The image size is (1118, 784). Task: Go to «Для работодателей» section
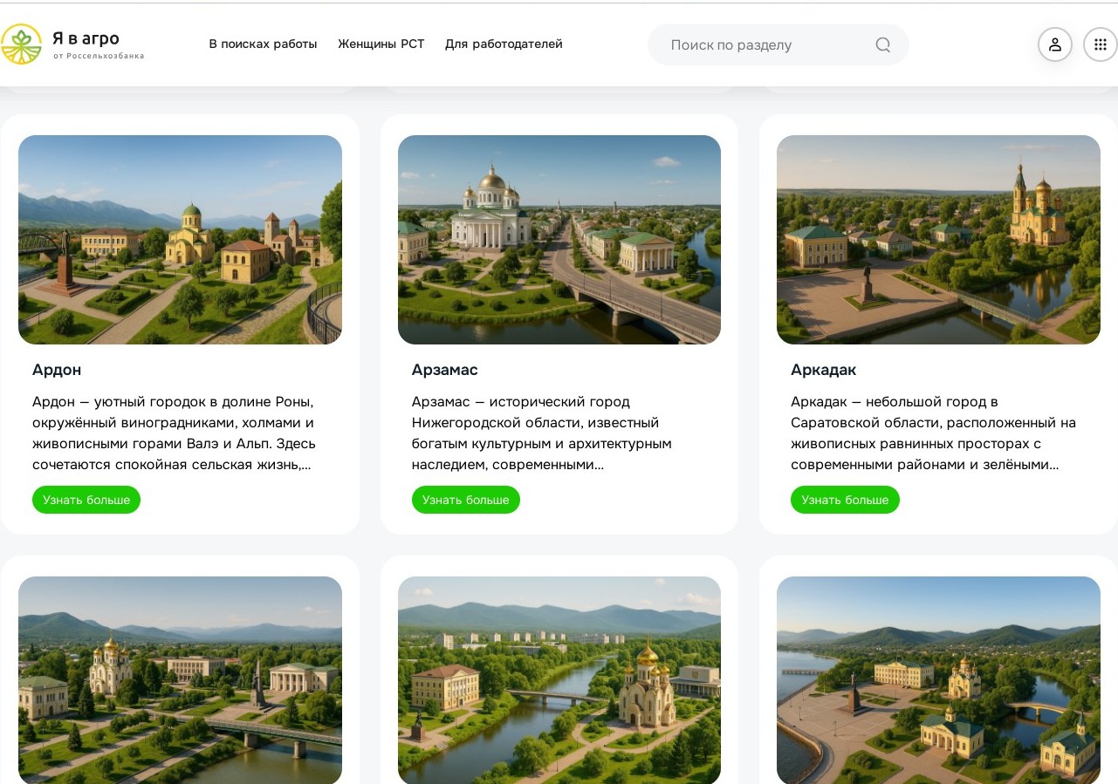pos(504,44)
